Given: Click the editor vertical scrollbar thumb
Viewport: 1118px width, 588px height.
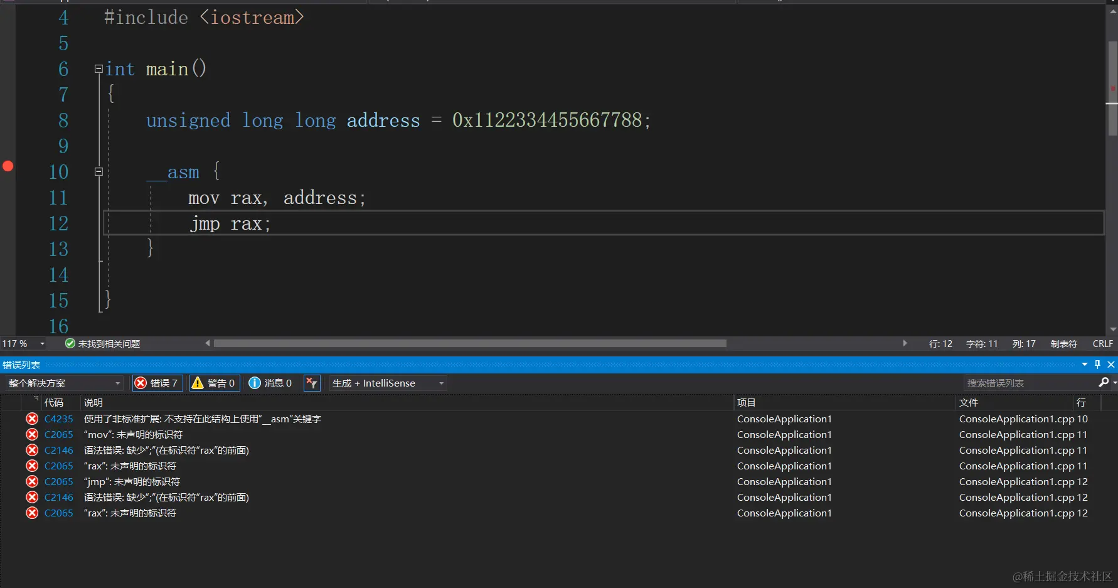Looking at the screenshot, I should coord(1112,88).
